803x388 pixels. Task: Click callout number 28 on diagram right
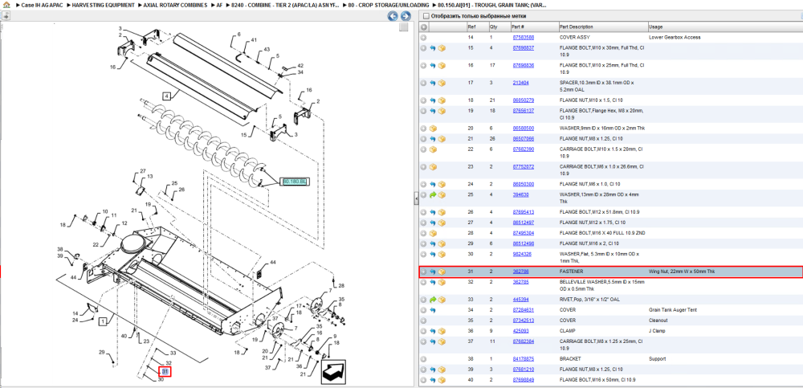pyautogui.click(x=341, y=285)
